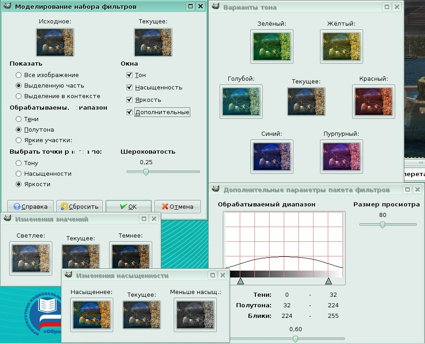This screenshot has height=344, width=425.
Task: Choose the Синий hue variation thumbnail
Action: pyautogui.click(x=272, y=157)
